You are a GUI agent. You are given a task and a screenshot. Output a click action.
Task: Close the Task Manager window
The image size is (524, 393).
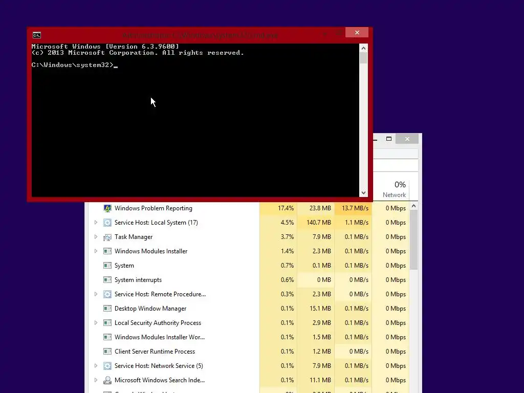point(407,139)
